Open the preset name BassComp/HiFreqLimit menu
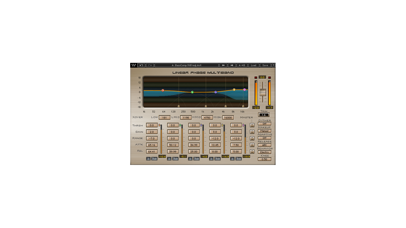 point(187,65)
